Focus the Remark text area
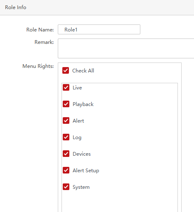Image resolution: width=194 pixels, height=212 pixels. (126, 48)
